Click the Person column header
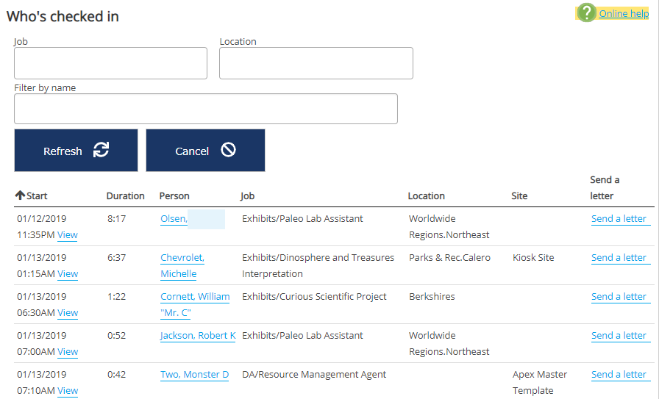659x399 pixels. [x=174, y=195]
